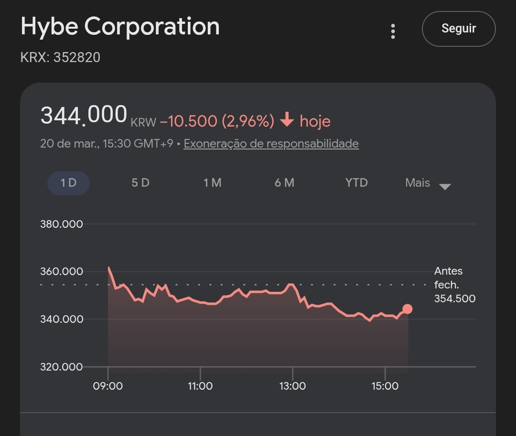Click the 09:00 time label

[108, 386]
